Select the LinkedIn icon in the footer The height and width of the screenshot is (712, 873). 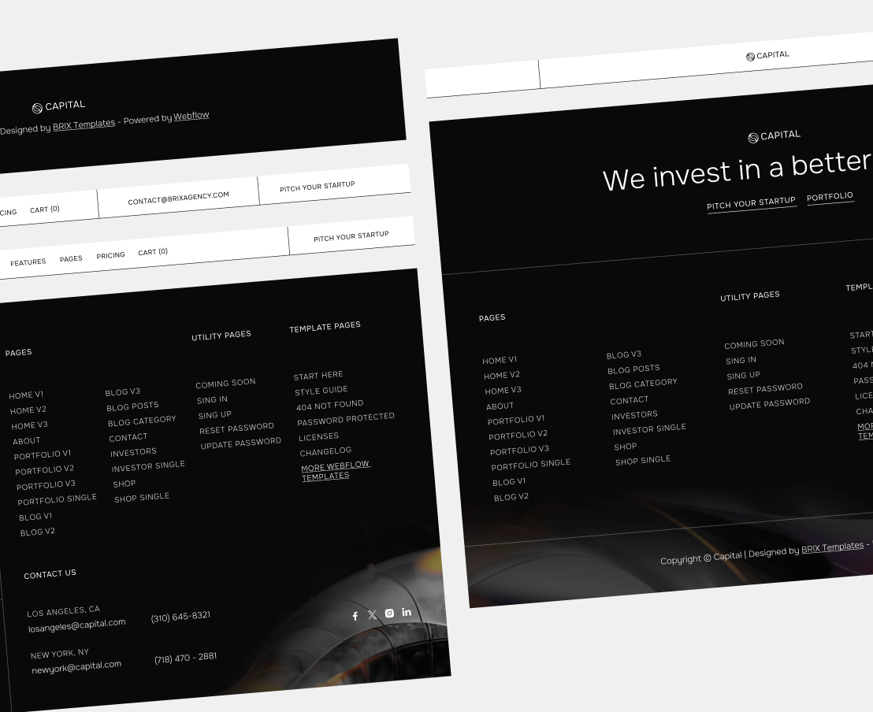click(407, 612)
